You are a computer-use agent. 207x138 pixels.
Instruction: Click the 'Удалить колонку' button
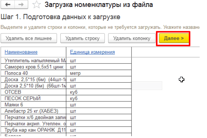(x=132, y=38)
